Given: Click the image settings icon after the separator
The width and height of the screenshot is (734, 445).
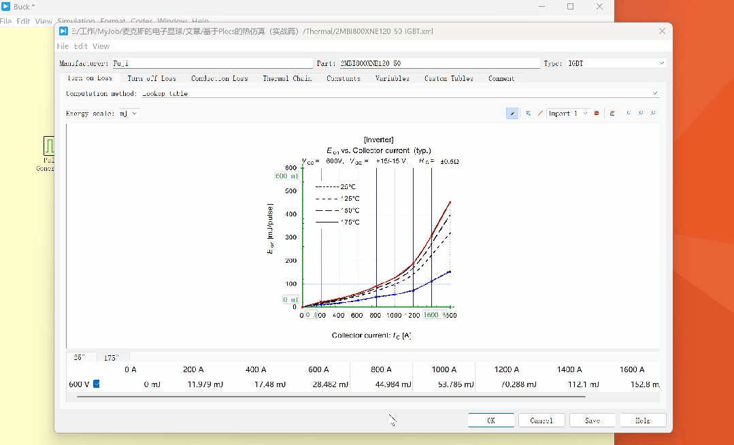Looking at the screenshot, I should tap(612, 114).
